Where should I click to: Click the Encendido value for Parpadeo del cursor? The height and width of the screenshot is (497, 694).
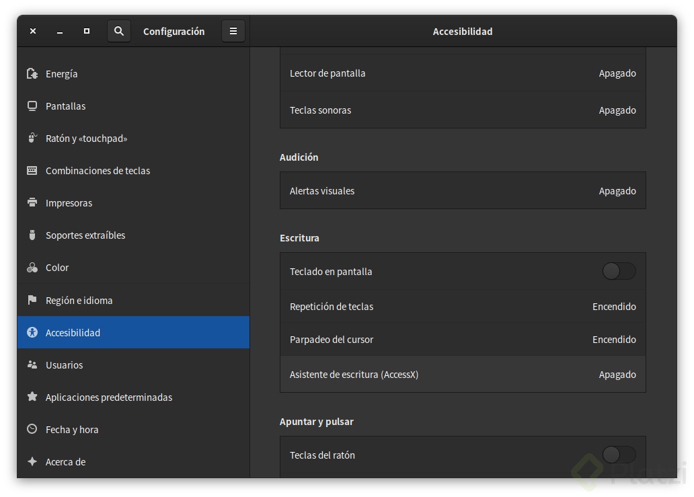coord(615,340)
